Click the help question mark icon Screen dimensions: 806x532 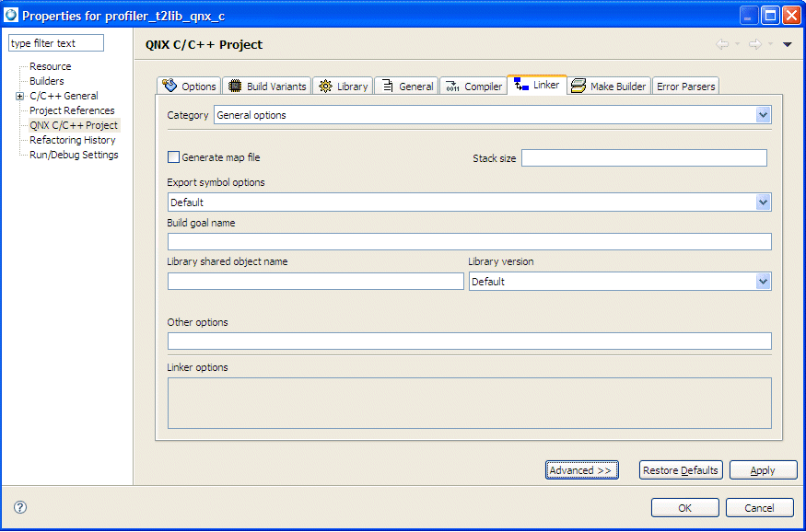(x=20, y=507)
